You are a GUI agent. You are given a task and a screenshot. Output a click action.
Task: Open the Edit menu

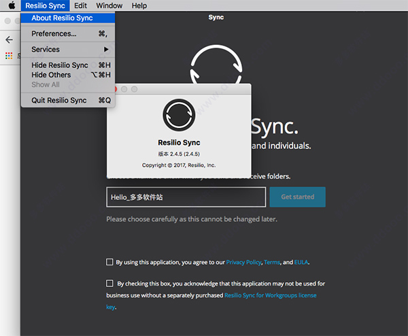coord(80,5)
